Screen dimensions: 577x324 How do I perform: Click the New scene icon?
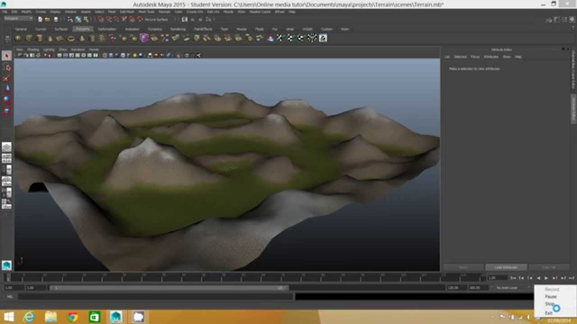coord(40,19)
